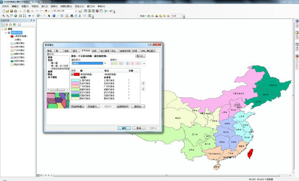Click the symbology preview thumbnail image

pos(58,100)
